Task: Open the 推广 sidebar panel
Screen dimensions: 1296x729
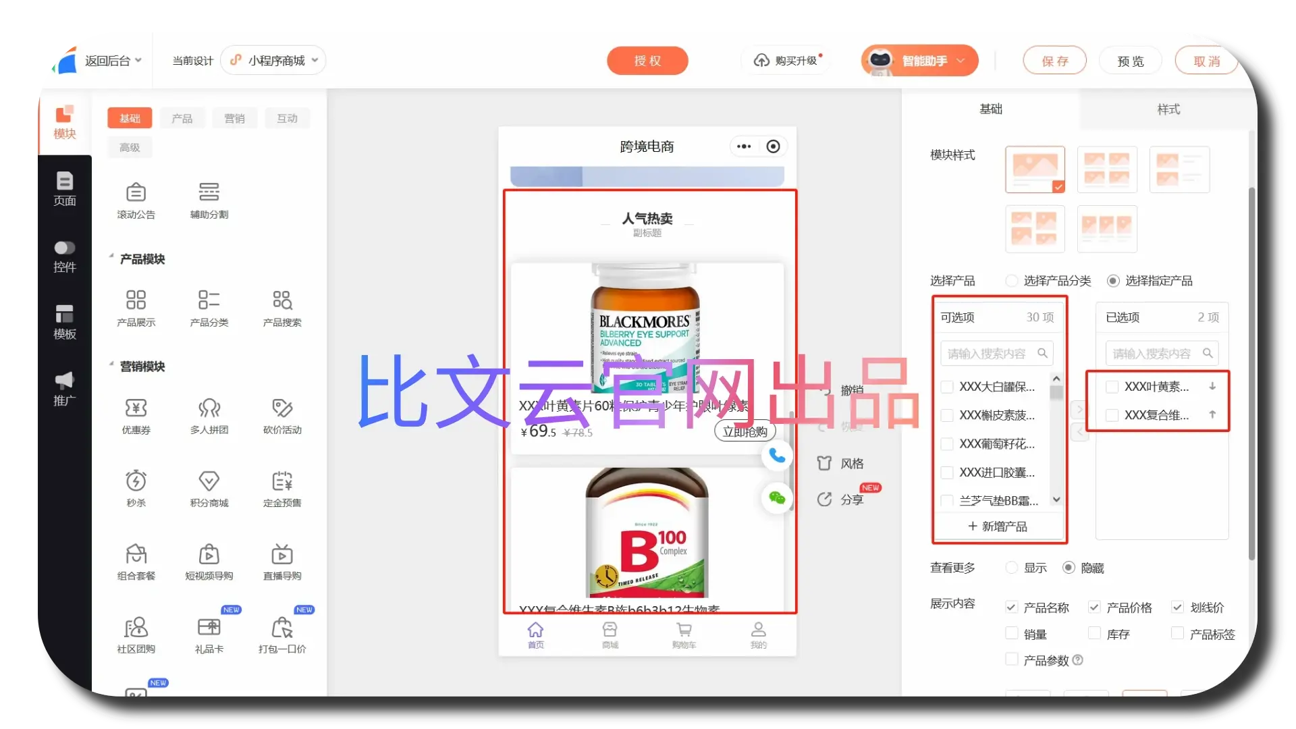Action: tap(64, 389)
